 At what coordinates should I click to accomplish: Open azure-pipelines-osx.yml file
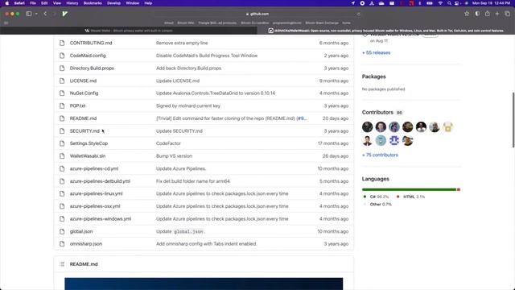[x=95, y=206]
